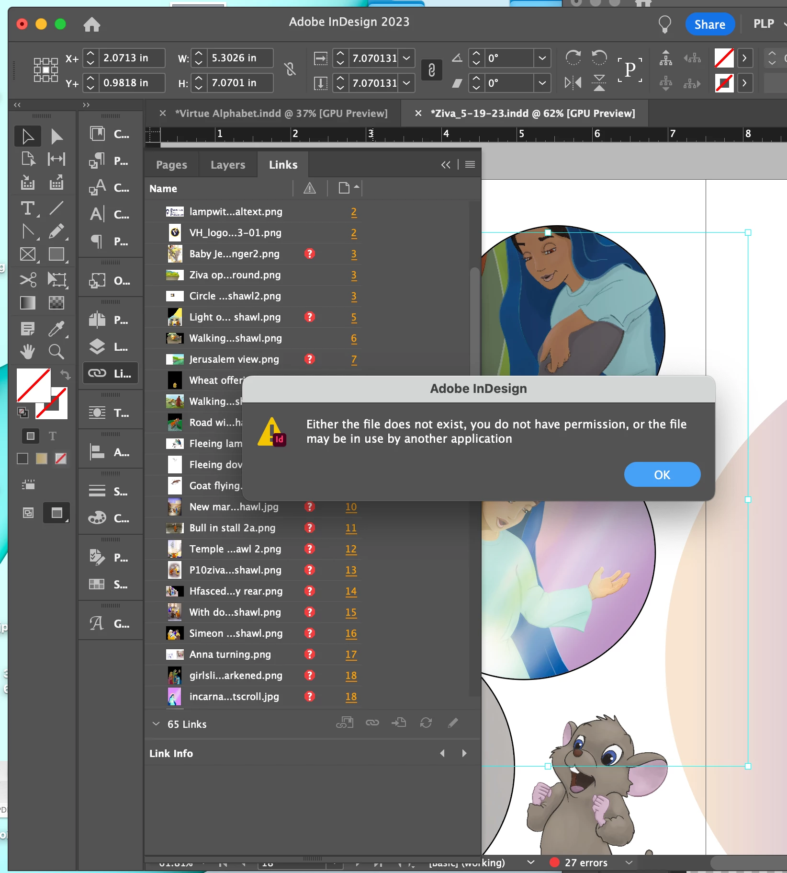Open the Home screen icon
The image size is (787, 873).
(x=91, y=24)
